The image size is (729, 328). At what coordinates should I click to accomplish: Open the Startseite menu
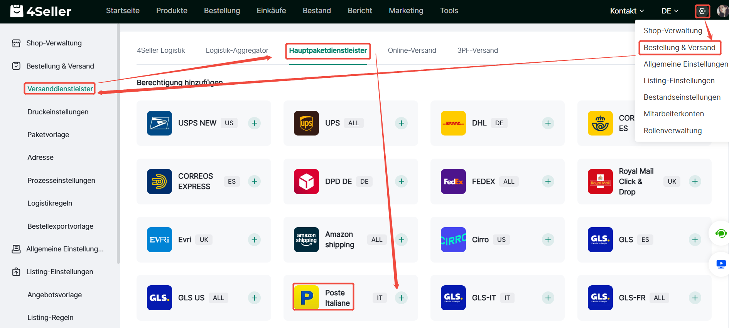pyautogui.click(x=123, y=11)
